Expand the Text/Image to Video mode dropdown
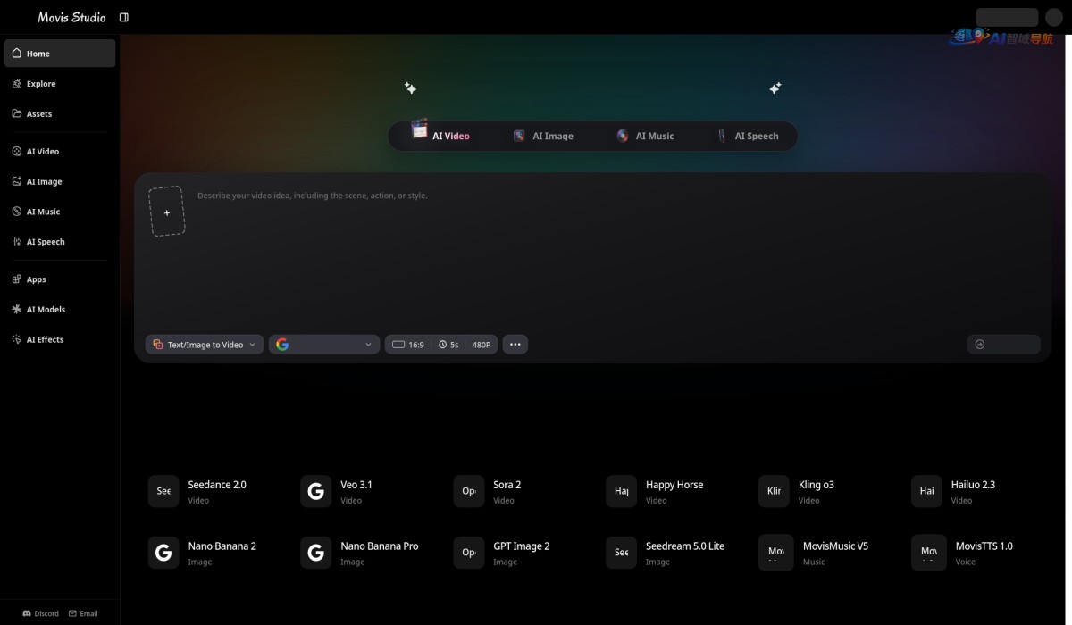The image size is (1072, 625). coord(205,344)
